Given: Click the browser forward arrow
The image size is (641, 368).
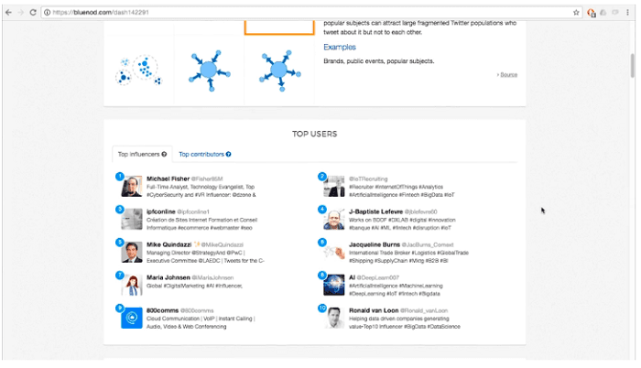Looking at the screenshot, I should (21, 12).
